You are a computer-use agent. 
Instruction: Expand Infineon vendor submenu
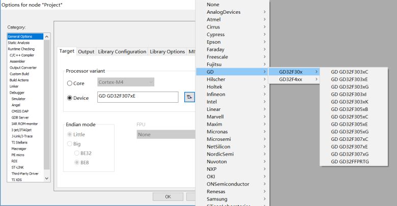pyautogui.click(x=233, y=94)
